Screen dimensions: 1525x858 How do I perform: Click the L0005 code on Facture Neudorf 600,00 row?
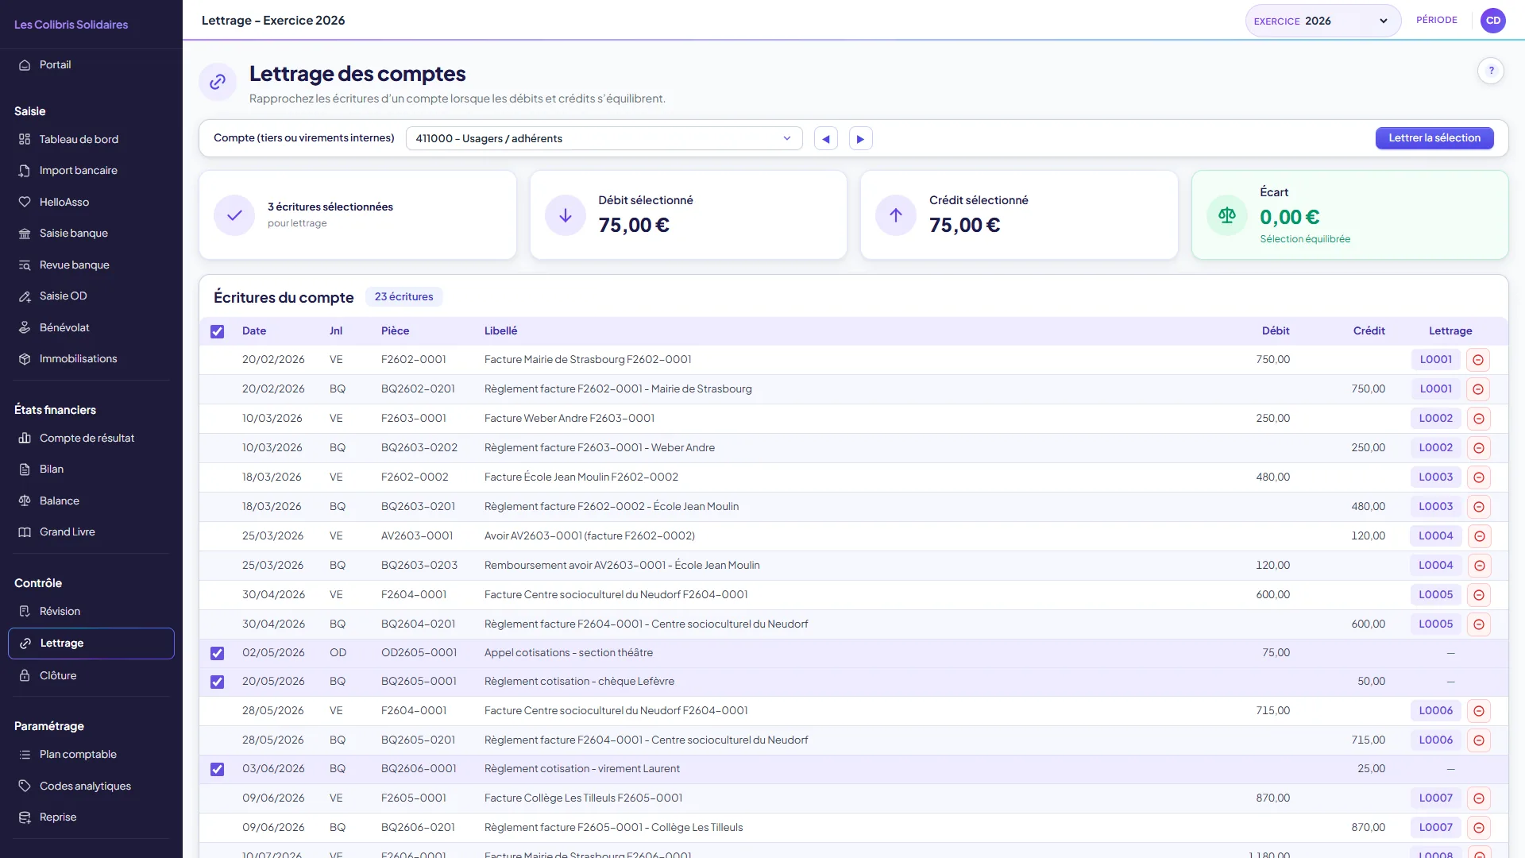click(x=1435, y=595)
